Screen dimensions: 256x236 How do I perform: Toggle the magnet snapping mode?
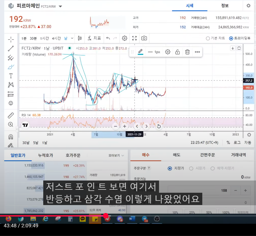pyautogui.click(x=11, y=137)
